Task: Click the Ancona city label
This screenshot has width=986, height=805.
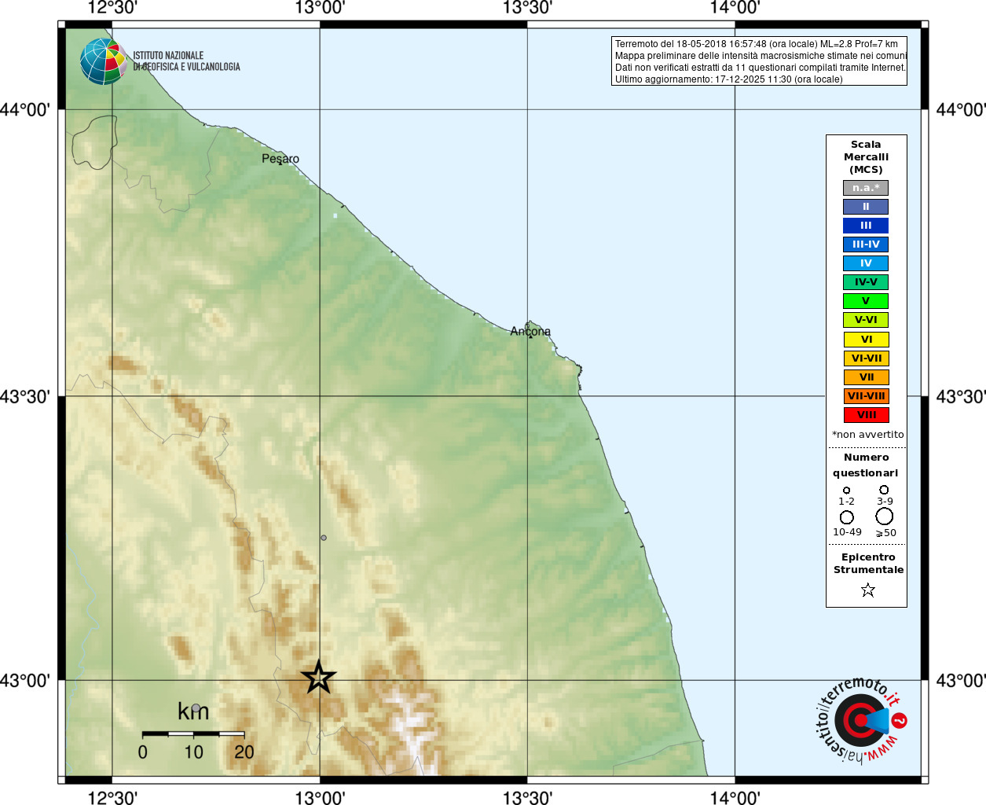Action: click(530, 331)
